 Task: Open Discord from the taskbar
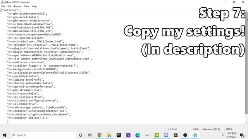coord(166,135)
